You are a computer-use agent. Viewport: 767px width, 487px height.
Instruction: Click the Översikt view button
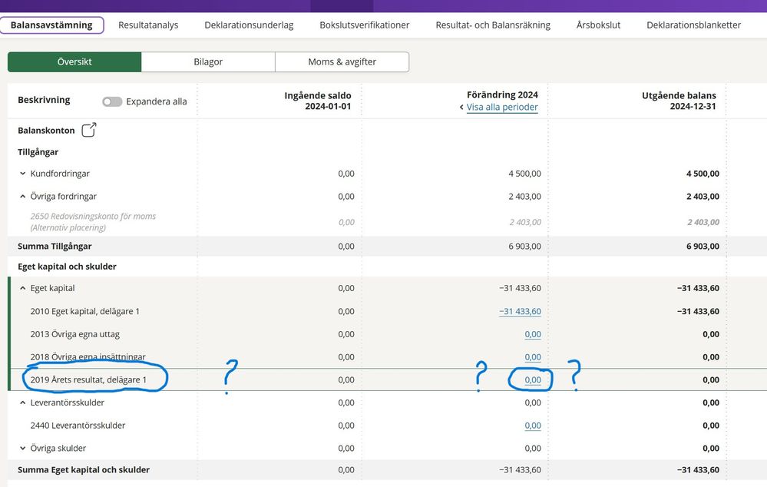[74, 62]
